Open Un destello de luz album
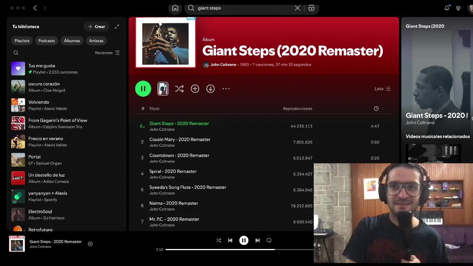This screenshot has width=473, height=266. (67, 178)
